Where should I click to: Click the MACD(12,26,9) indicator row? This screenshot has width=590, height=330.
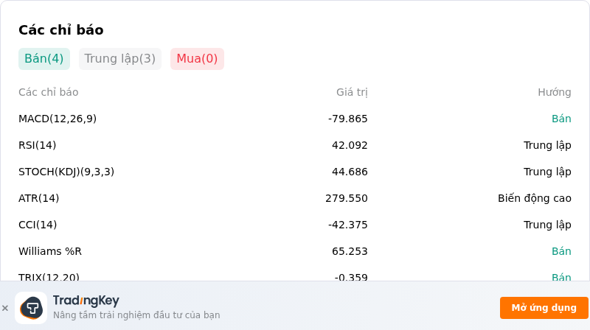pyautogui.click(x=294, y=119)
